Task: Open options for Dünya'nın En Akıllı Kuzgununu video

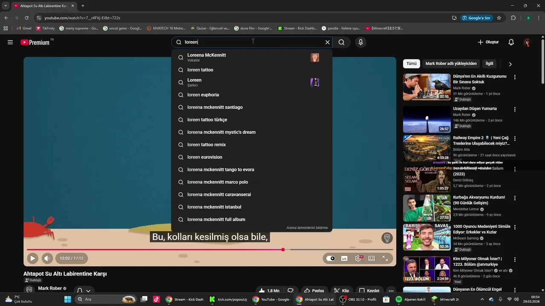Action: 515,77
